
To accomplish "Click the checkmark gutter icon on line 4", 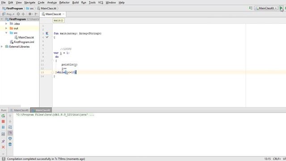I will click(x=47, y=37).
